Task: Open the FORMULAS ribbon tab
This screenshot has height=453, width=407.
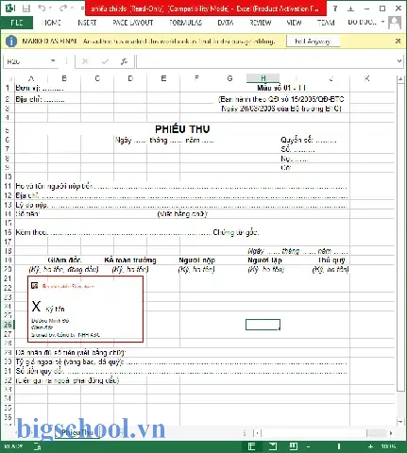Action: pyautogui.click(x=186, y=23)
